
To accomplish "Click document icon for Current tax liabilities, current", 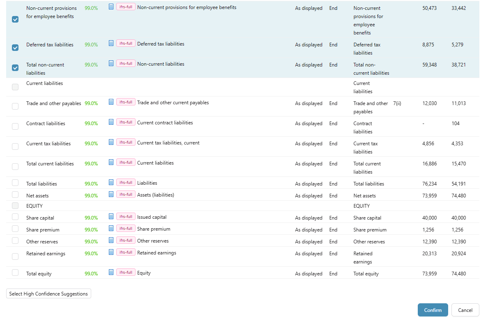I will [111, 142].
